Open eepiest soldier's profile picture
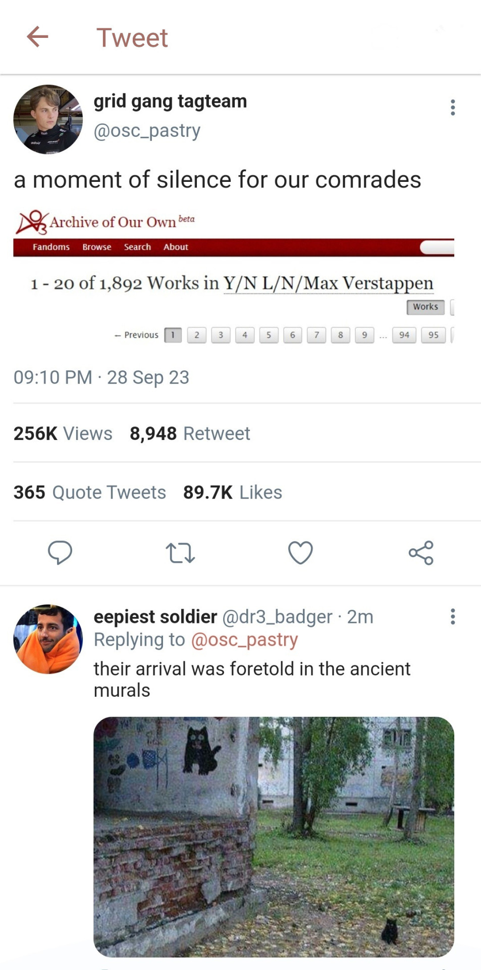Viewport: 481px width, 970px height. [x=48, y=639]
